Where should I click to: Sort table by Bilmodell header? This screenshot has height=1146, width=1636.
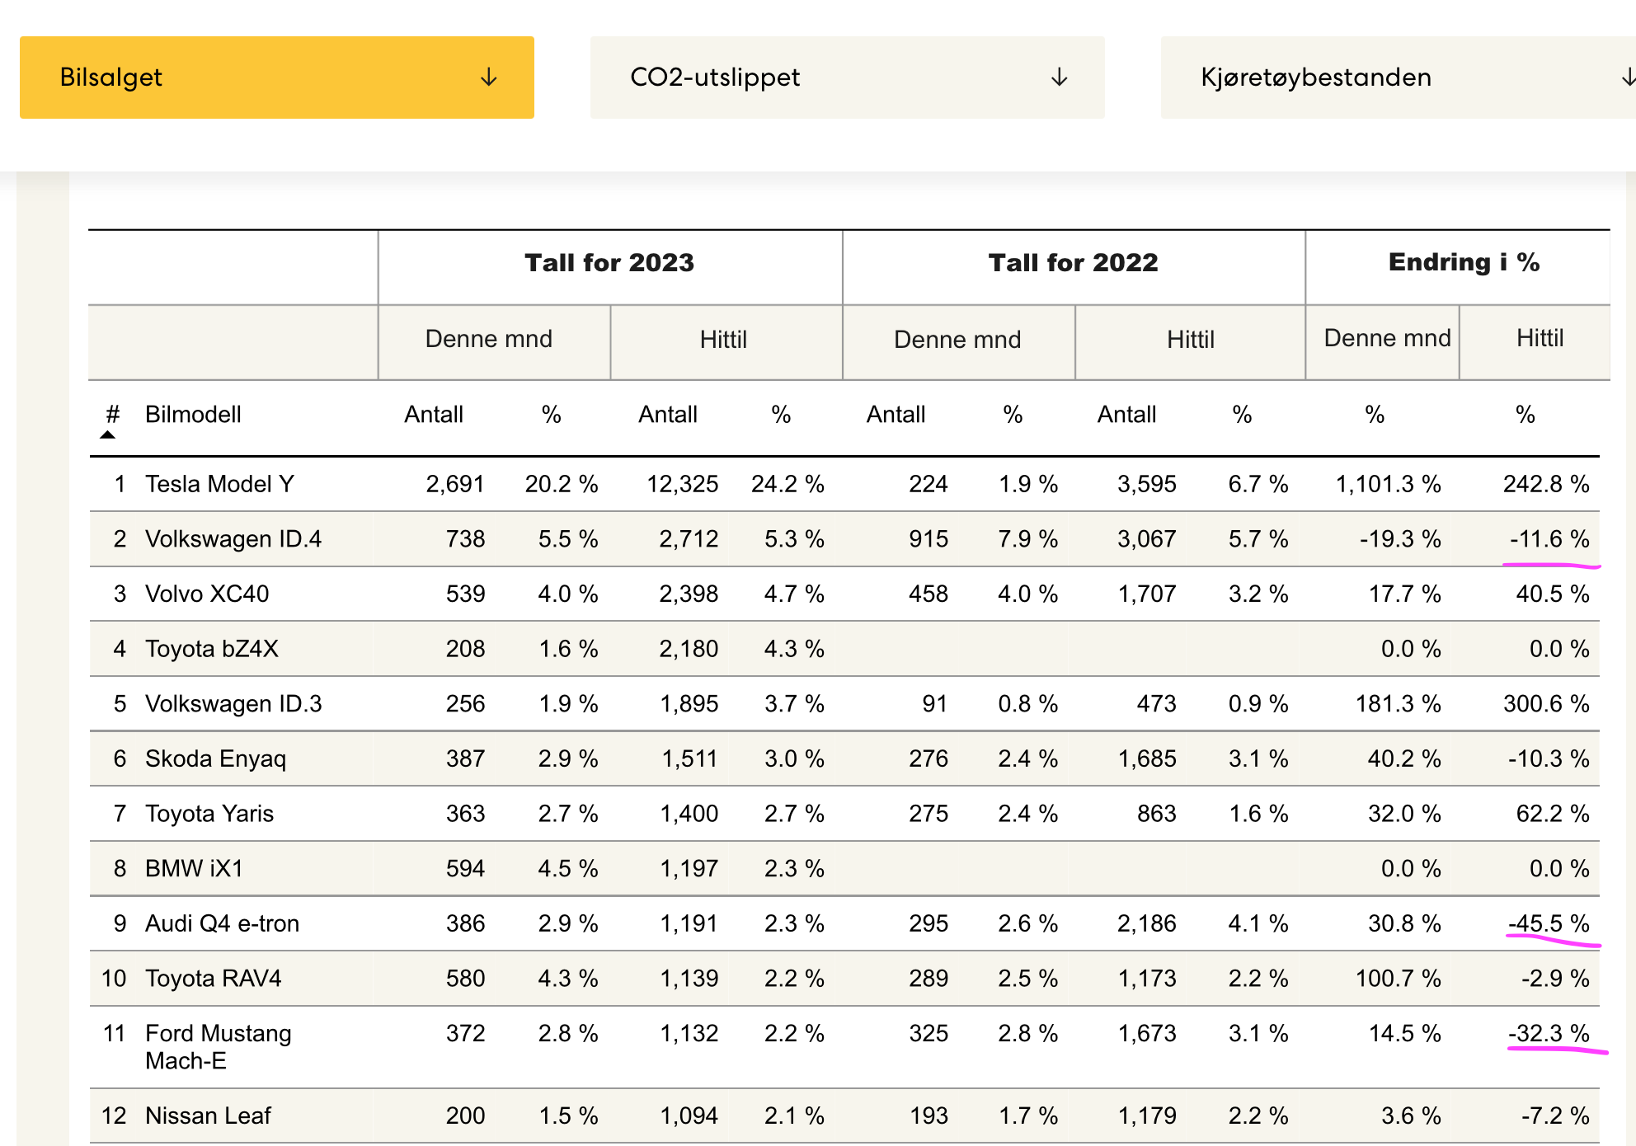click(x=193, y=415)
